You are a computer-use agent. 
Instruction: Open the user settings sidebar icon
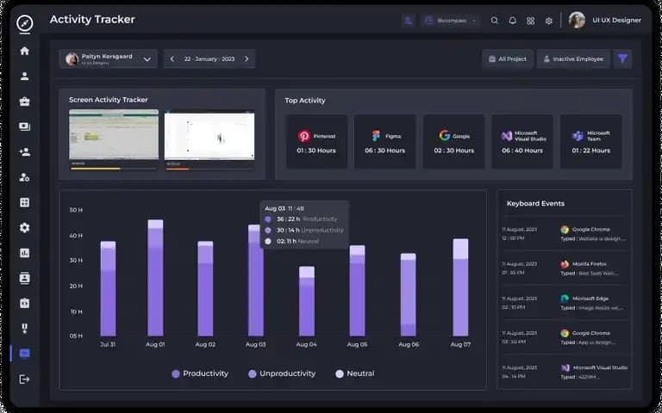(x=24, y=177)
